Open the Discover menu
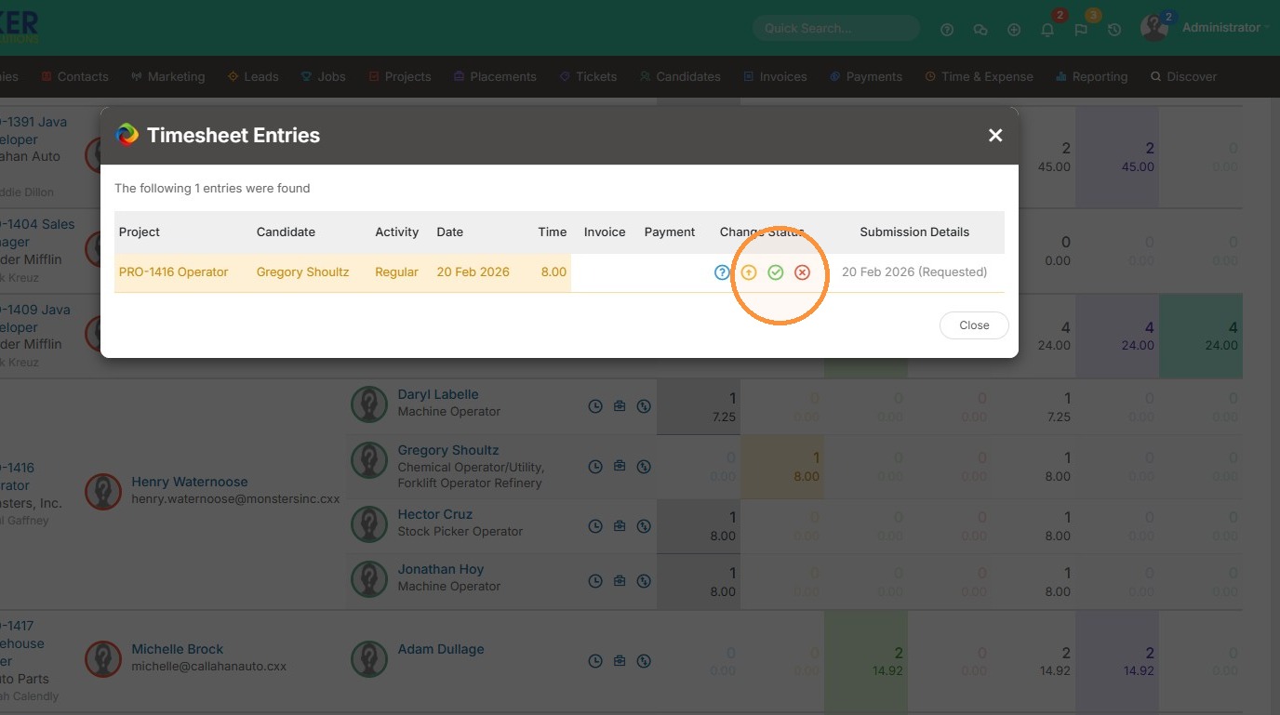Image resolution: width=1280 pixels, height=715 pixels. pyautogui.click(x=1183, y=77)
